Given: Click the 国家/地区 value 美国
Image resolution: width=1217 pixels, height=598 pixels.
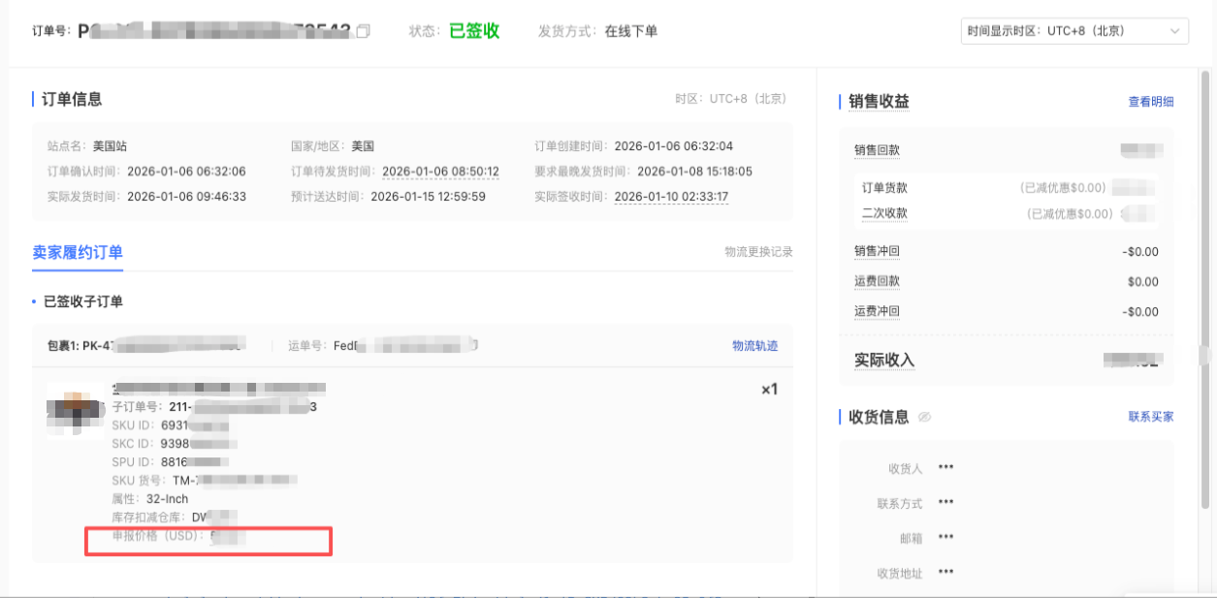Looking at the screenshot, I should pos(363,146).
